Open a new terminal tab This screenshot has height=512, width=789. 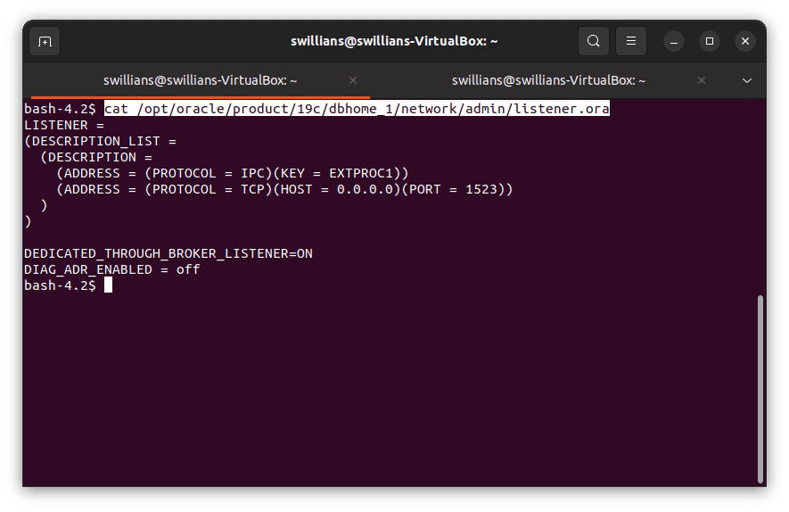click(x=45, y=41)
